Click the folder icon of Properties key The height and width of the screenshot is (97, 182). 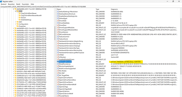pyautogui.click(x=17, y=26)
